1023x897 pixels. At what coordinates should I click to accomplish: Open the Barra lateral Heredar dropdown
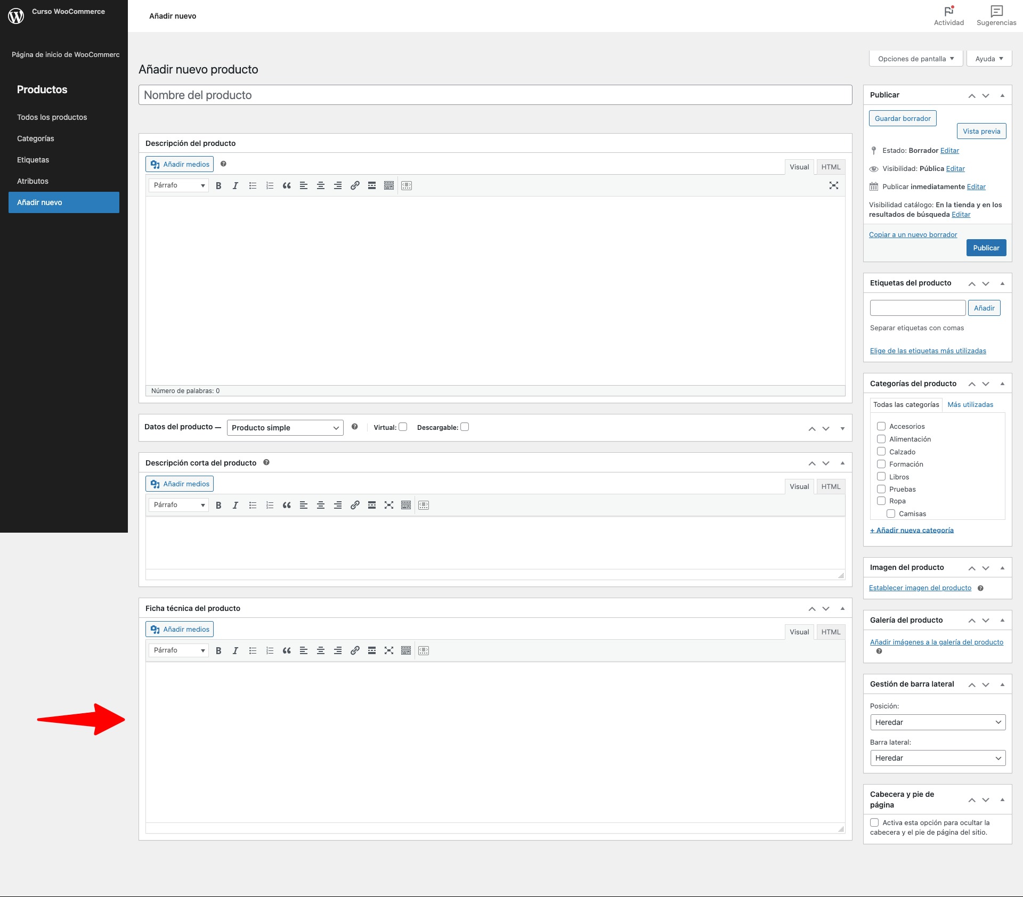(x=937, y=758)
